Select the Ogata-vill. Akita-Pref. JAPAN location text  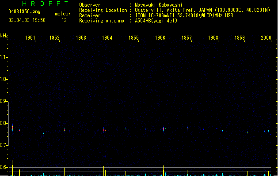[202, 10]
